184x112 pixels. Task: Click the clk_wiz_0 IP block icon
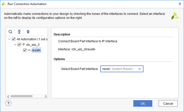[24, 44]
